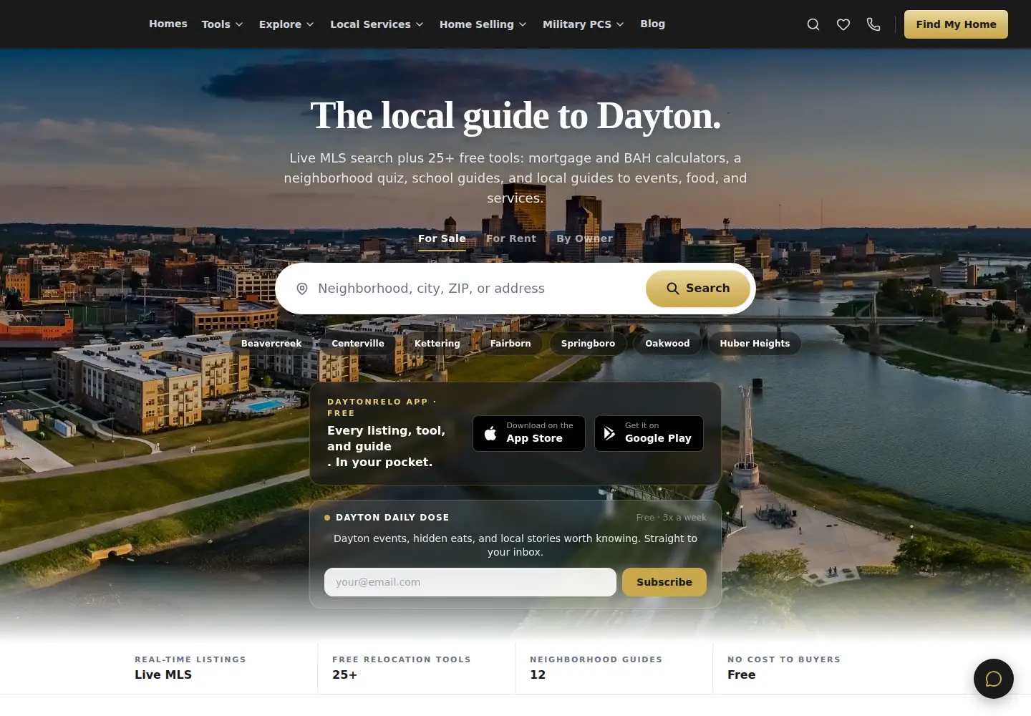This screenshot has width=1031, height=716.
Task: Click the Neighborhood Guides 12 stat
Action: pos(614,667)
